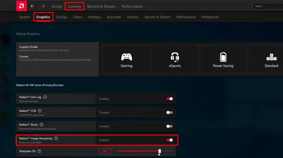The image size is (283, 158).
Task: Choose the Standard profile icon
Action: pyautogui.click(x=271, y=57)
